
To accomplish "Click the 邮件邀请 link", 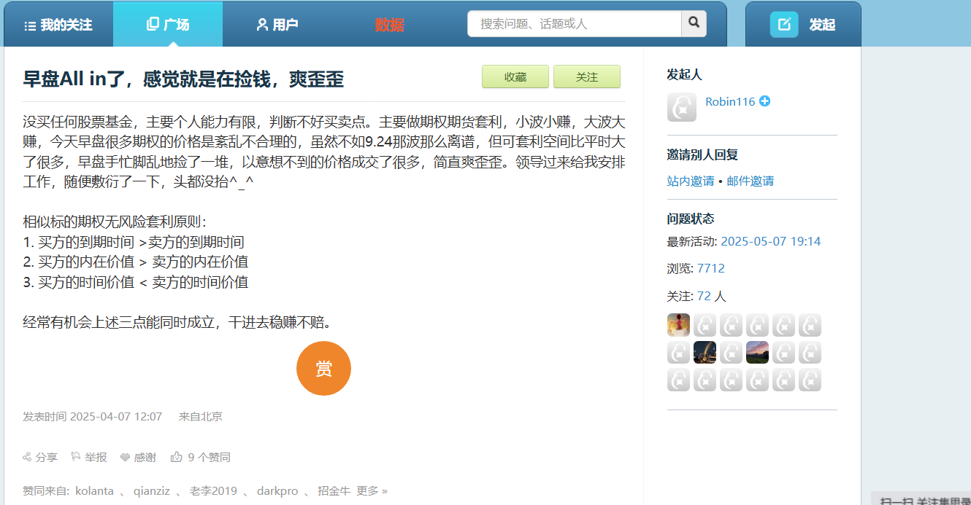I will coord(751,181).
